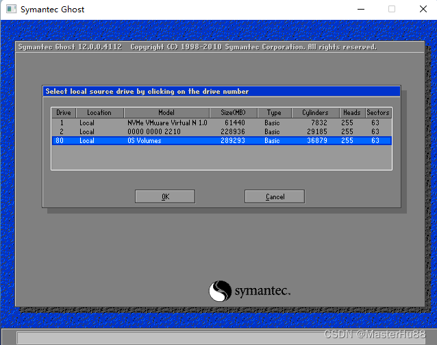
Task: Select drive 2 in the list
Action: (x=221, y=131)
